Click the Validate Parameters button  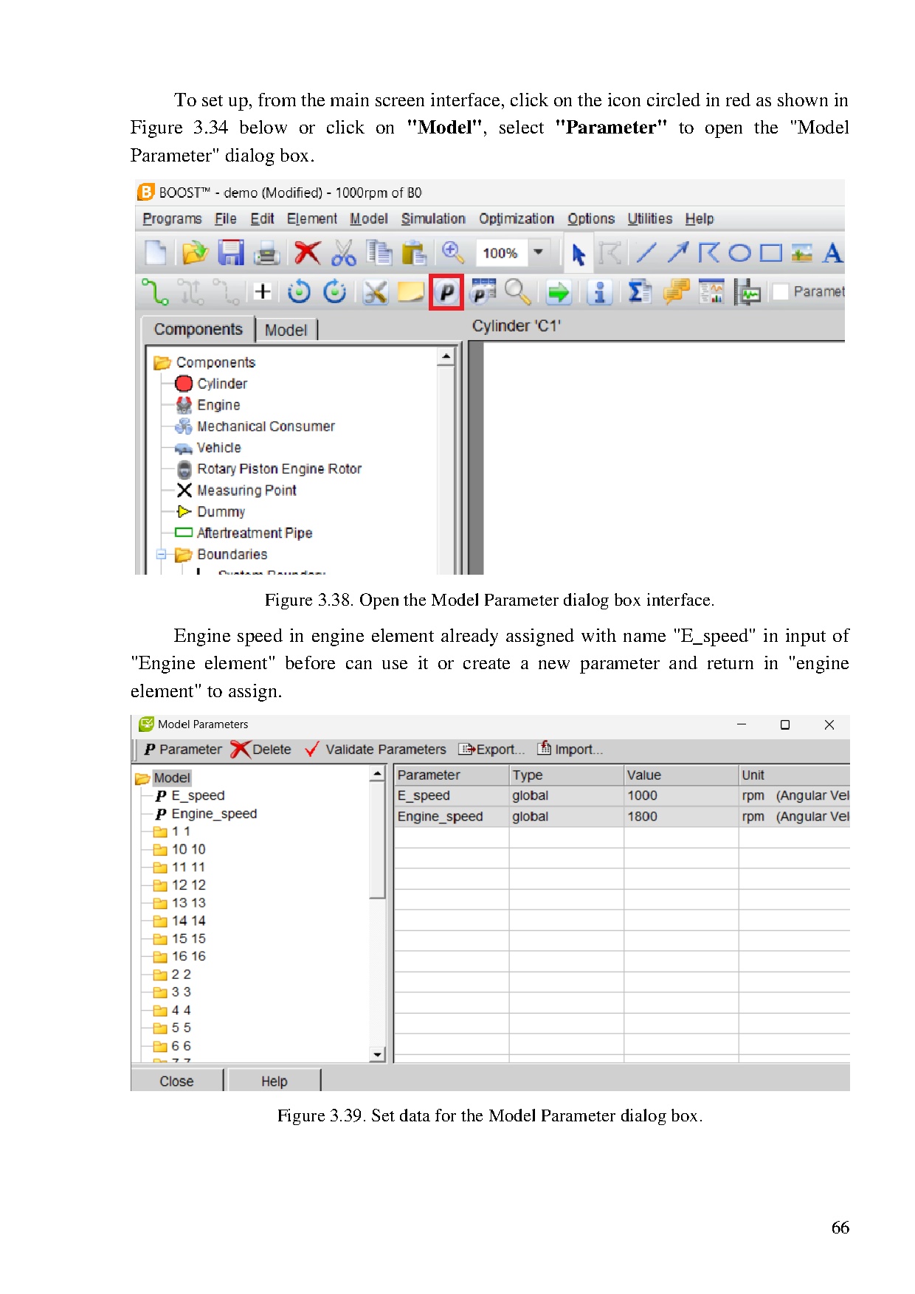point(376,750)
